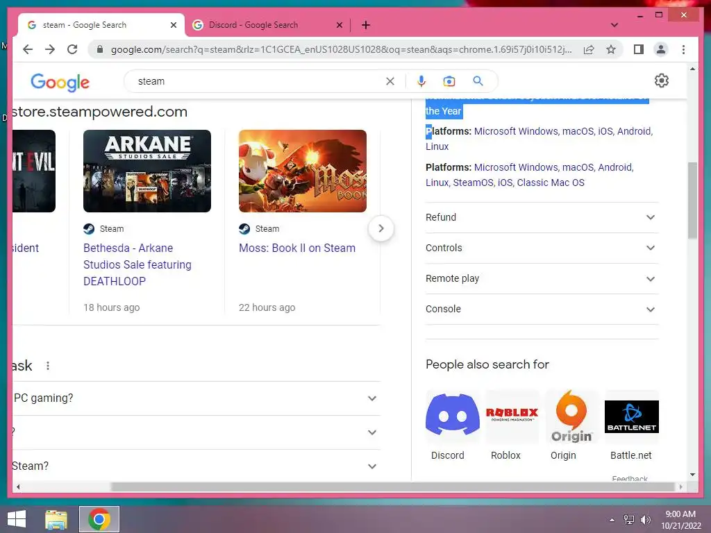Open Battle.net from People also search for
This screenshot has height=533, width=711.
[x=631, y=425]
